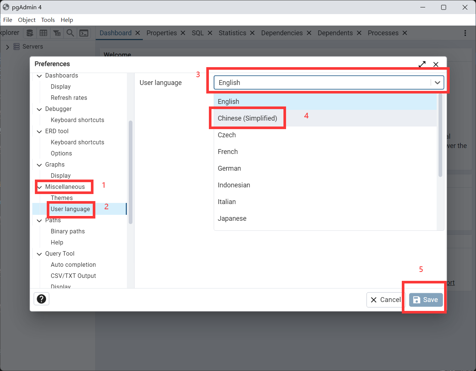Open the Search Objects magnifier icon
The image size is (476, 371).
pos(70,33)
